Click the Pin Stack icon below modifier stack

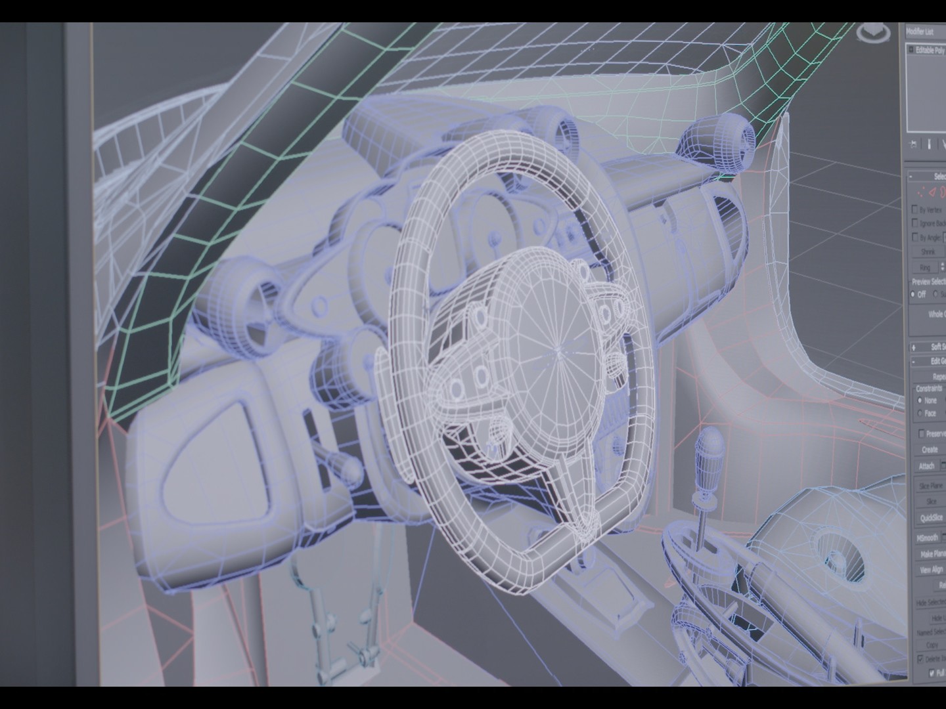[x=913, y=144]
